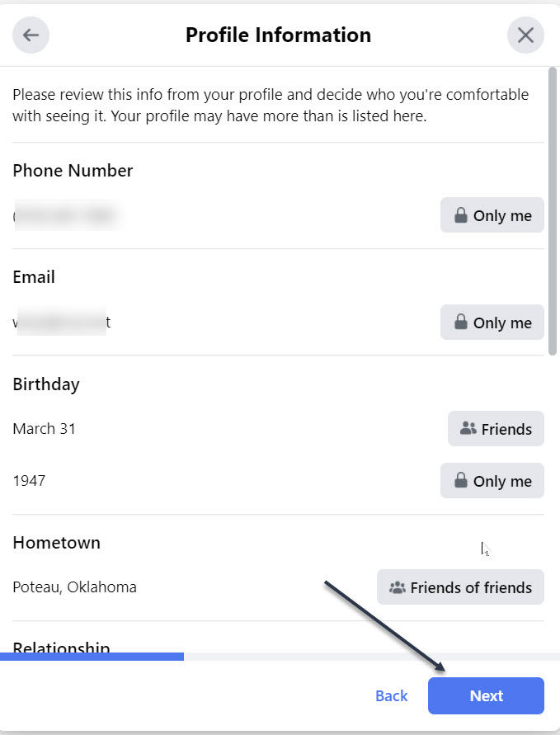Click the X icon to close Profile Information

point(525,35)
